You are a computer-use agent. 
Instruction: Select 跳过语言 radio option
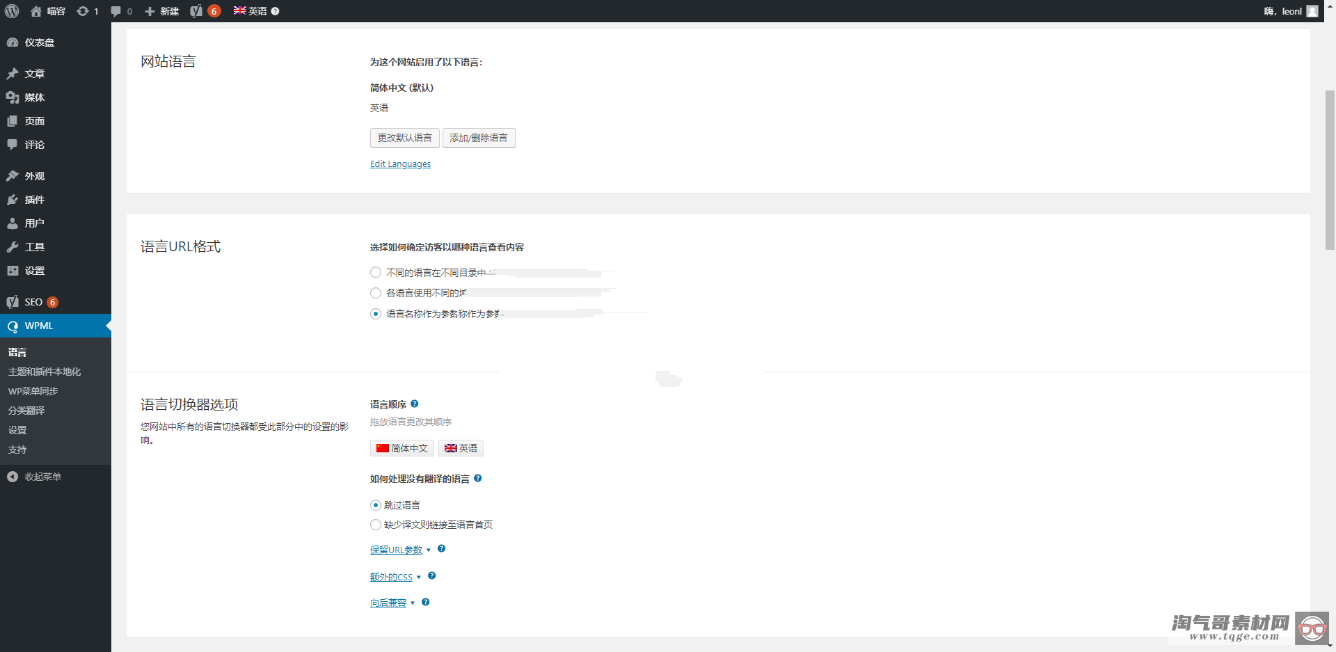tap(376, 505)
